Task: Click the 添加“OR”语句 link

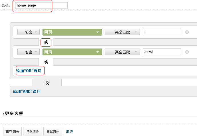Action: (29, 71)
